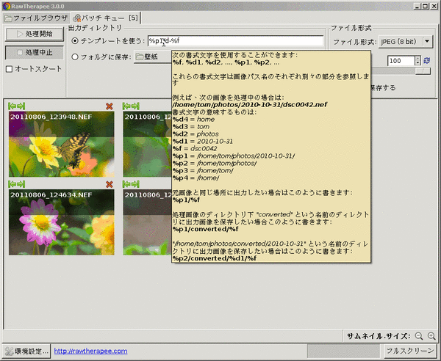
Task: Close the RawTherapee window
Action: (x=434, y=6)
